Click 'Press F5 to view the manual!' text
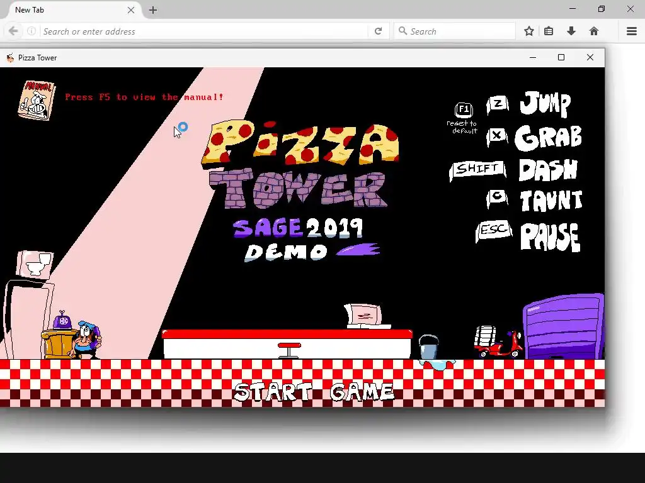 click(144, 97)
